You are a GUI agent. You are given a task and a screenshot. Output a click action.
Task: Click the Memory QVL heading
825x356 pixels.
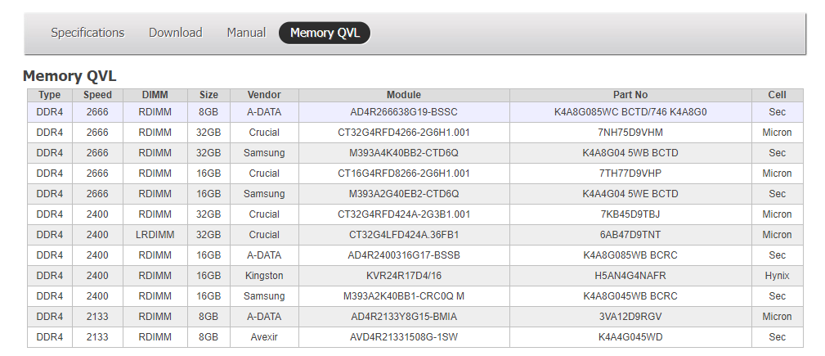coord(69,76)
